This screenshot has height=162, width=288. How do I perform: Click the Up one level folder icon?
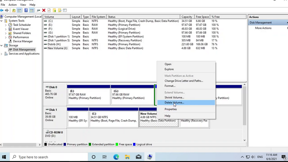(14, 10)
